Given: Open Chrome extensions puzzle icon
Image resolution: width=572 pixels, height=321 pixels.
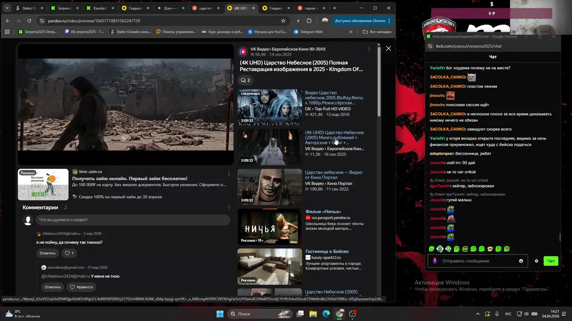Looking at the screenshot, I should [309, 21].
